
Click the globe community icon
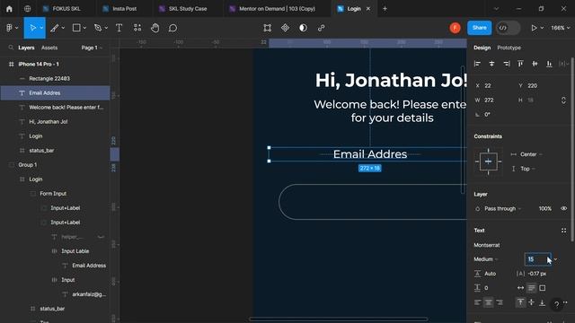[x=28, y=9]
